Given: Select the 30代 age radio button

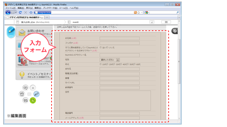Looking at the screenshot, I should (x=114, y=64).
